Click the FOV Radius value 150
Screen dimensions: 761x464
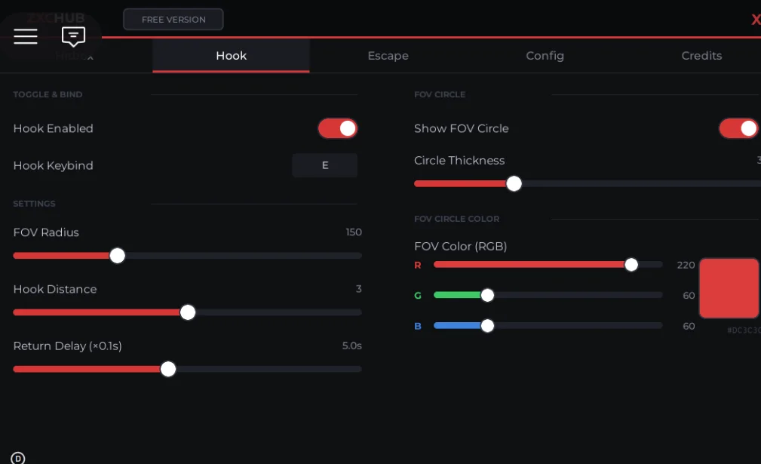[354, 232]
